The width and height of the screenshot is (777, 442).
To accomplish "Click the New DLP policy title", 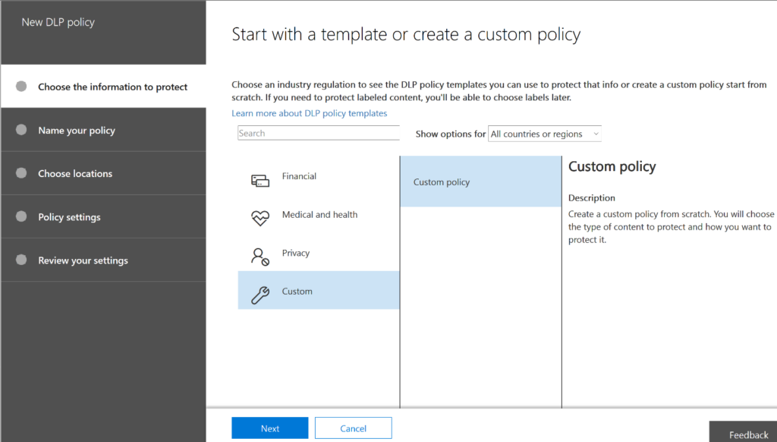I will [x=58, y=22].
